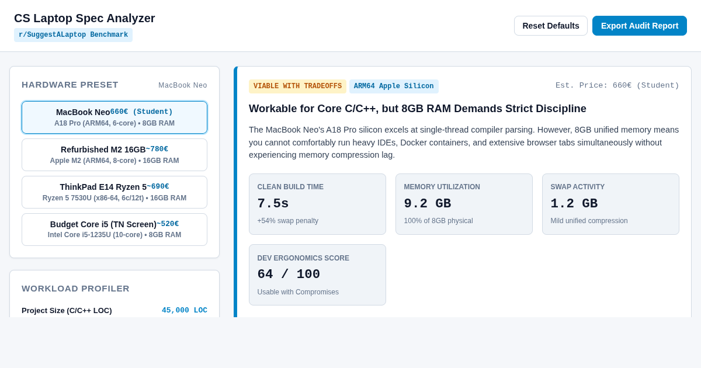701x368 pixels.
Task: Click the verdict headline about 8GB RAM
Action: point(418,109)
